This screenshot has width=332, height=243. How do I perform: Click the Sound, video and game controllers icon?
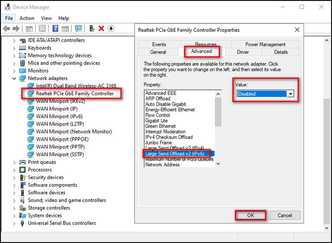click(x=22, y=200)
